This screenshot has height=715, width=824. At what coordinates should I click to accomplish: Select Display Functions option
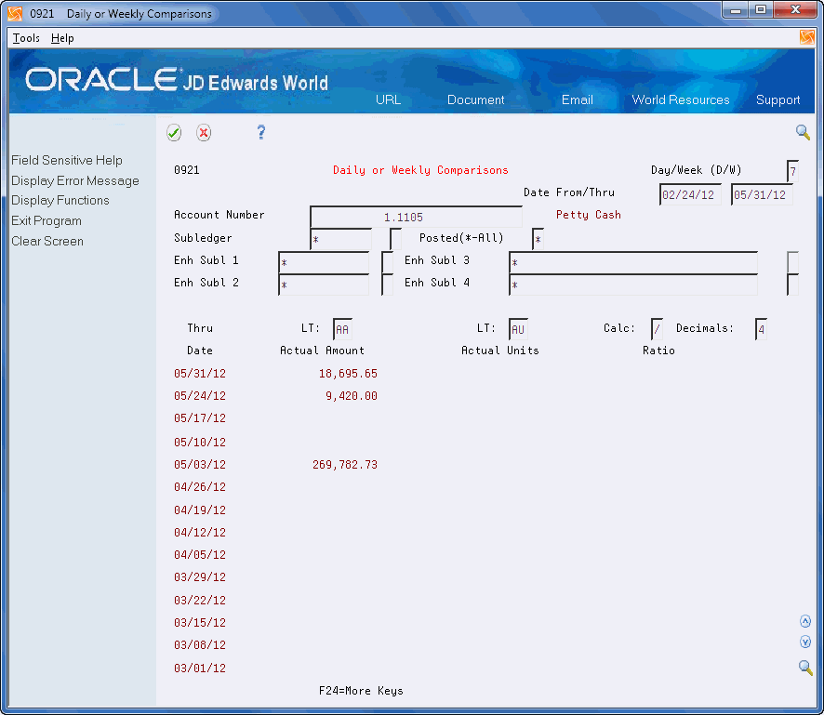click(60, 200)
